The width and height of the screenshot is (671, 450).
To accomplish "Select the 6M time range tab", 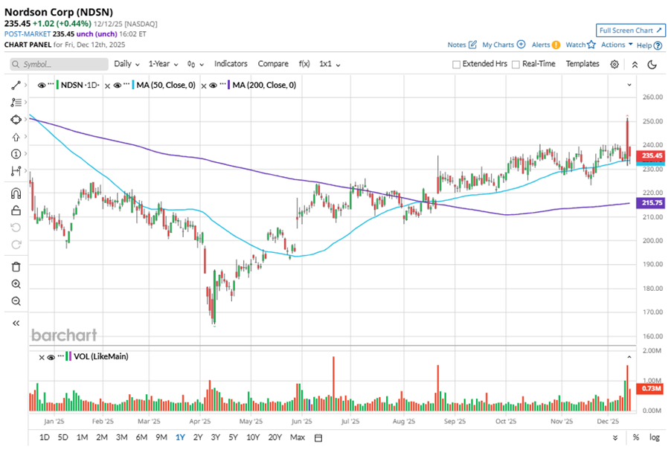I will pyautogui.click(x=141, y=437).
